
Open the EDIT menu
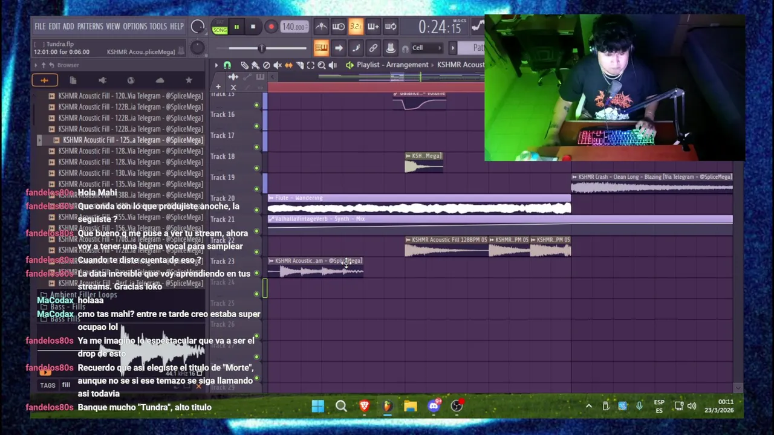54,27
